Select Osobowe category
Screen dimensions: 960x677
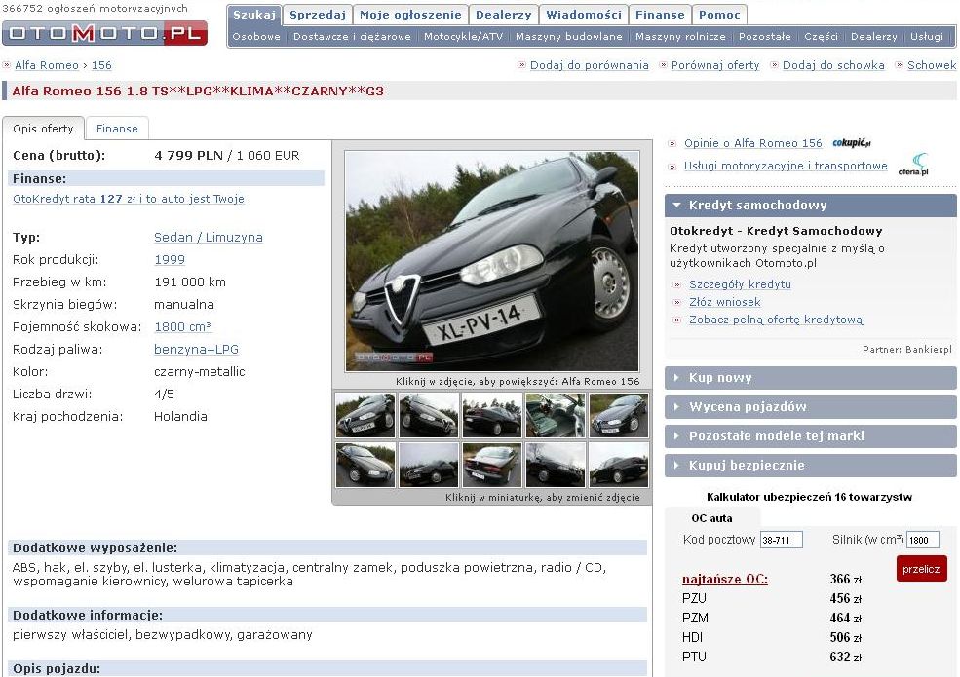pos(256,37)
